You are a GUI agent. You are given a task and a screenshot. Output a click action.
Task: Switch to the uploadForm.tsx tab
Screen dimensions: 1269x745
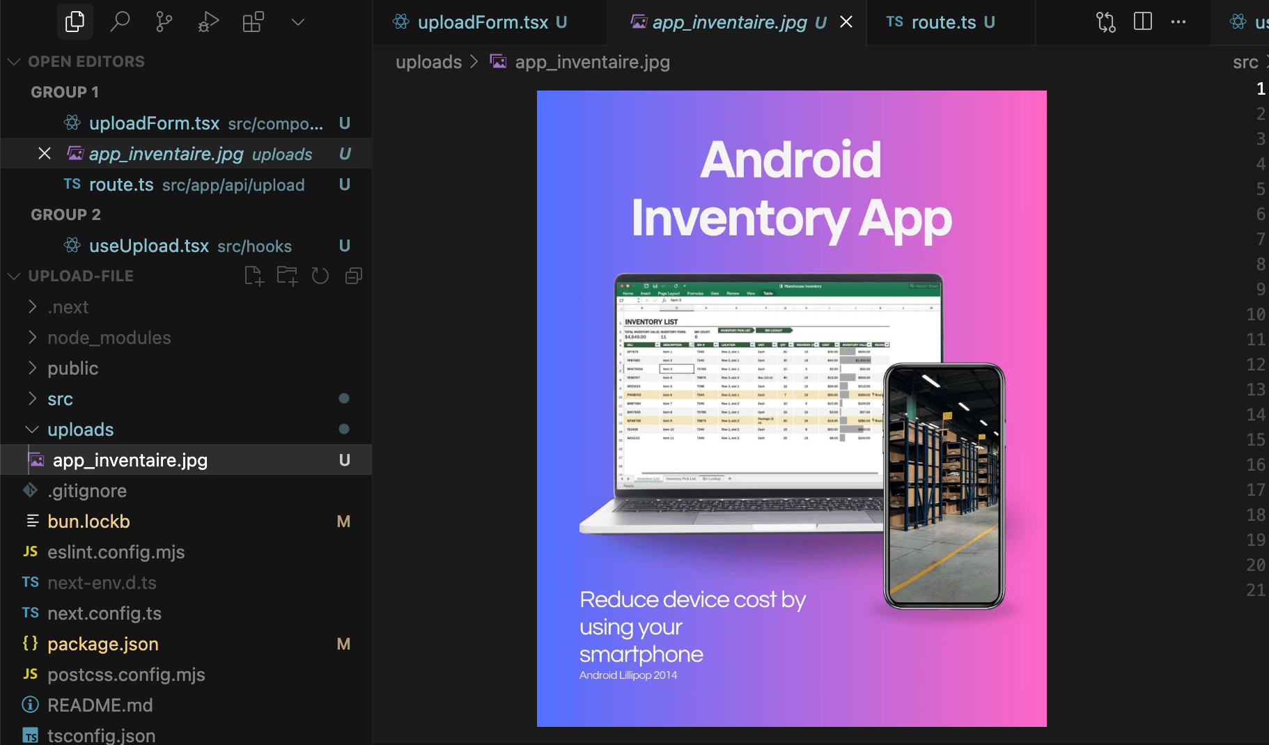click(490, 22)
